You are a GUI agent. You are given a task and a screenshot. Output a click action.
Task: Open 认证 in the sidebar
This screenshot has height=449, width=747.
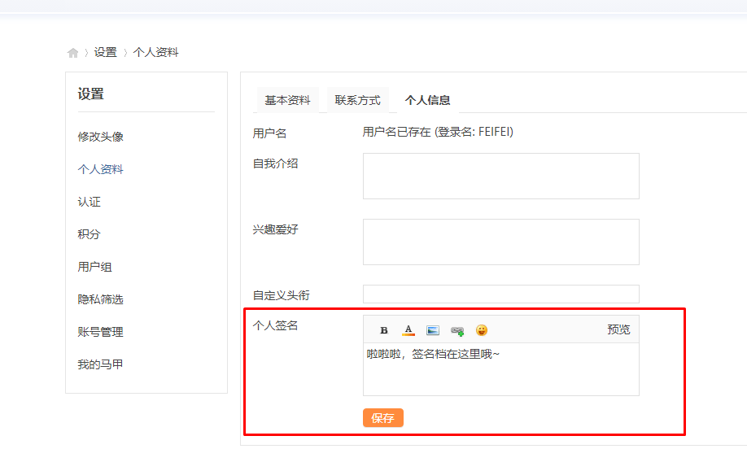tap(90, 202)
